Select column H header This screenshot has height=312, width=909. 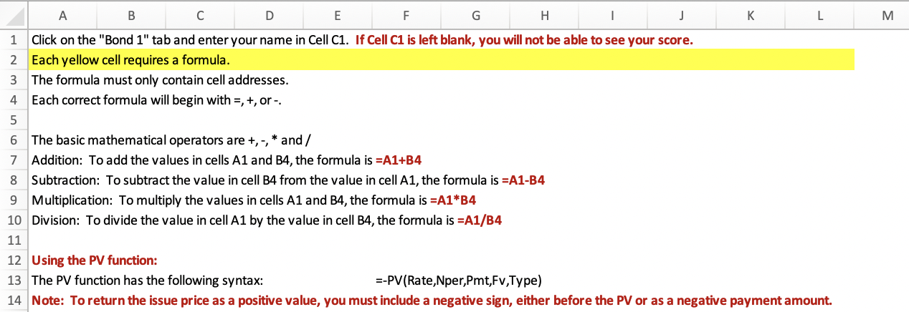(x=544, y=14)
